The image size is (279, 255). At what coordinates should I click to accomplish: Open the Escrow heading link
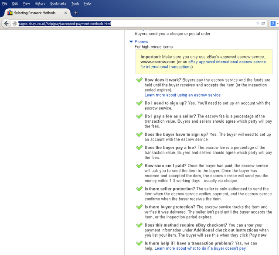pos(141,41)
